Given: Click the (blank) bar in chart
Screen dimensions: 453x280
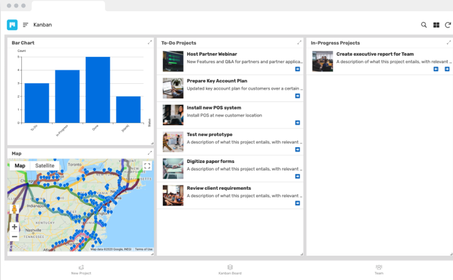Looking at the screenshot, I should [x=128, y=110].
